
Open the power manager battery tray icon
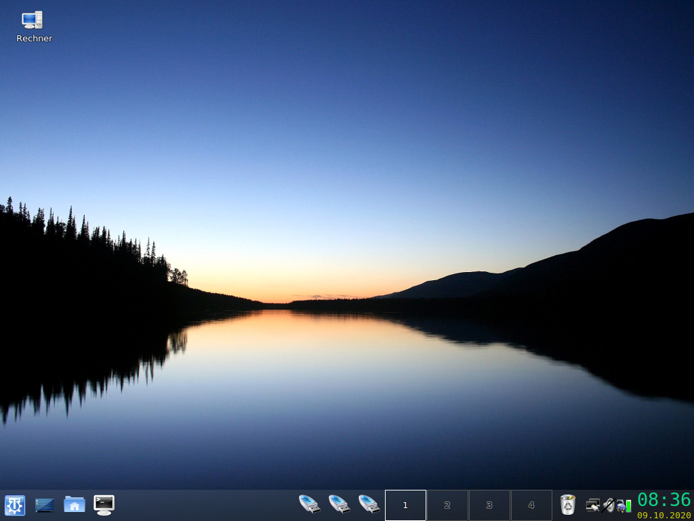[x=624, y=505]
